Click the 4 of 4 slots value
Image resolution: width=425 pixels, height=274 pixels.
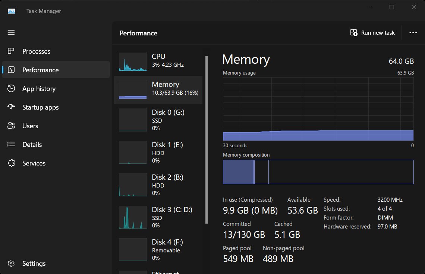tap(385, 209)
